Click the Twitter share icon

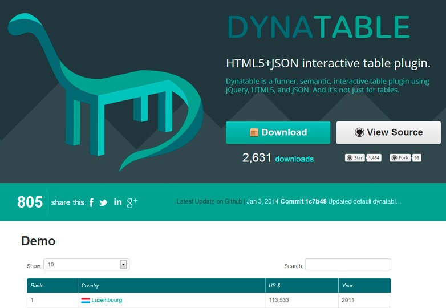coord(103,202)
